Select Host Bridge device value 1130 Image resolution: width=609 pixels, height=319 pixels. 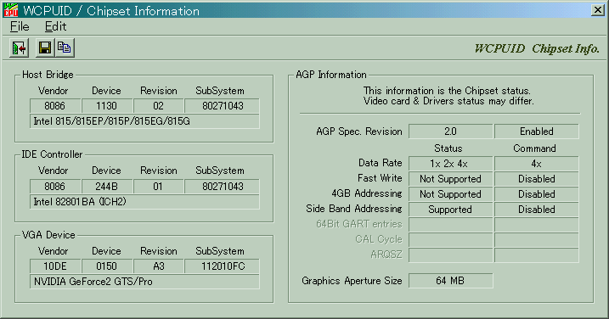tap(107, 106)
